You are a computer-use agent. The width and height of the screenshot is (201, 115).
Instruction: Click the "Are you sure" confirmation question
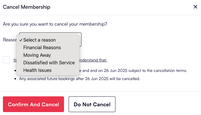(55, 24)
